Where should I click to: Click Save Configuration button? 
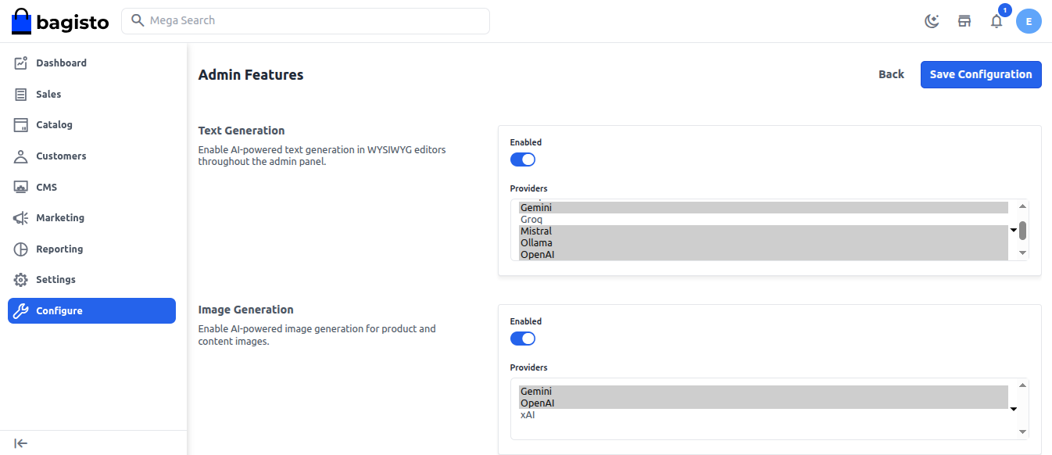tap(980, 74)
